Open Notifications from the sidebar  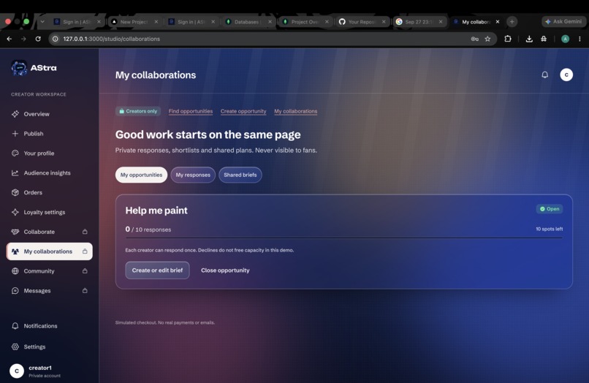pyautogui.click(x=49, y=326)
